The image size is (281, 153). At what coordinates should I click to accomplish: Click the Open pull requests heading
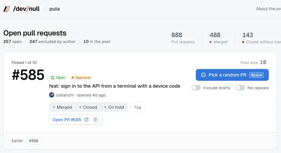click(x=35, y=33)
